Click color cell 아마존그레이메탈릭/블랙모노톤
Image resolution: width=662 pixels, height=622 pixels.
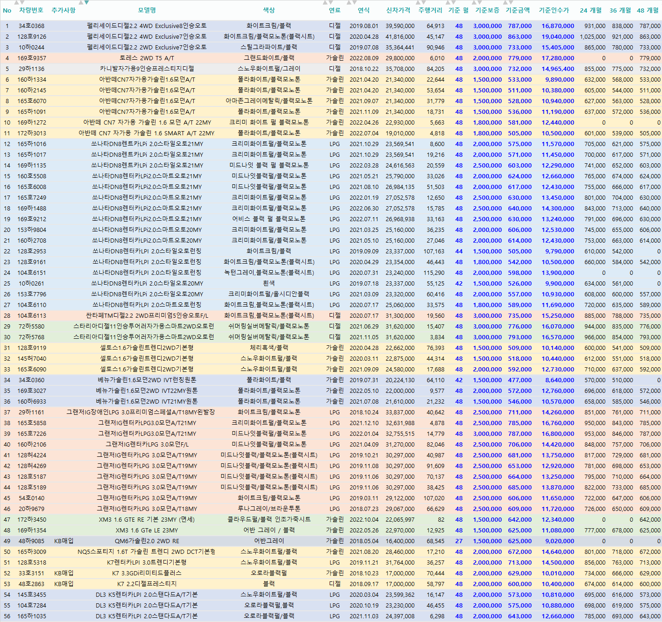(x=269, y=101)
